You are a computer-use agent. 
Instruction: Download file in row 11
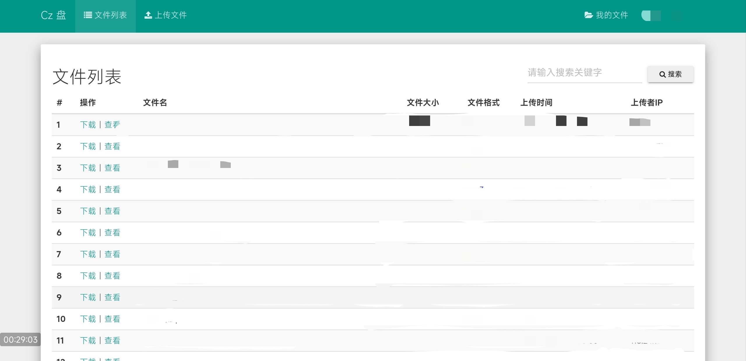click(88, 341)
